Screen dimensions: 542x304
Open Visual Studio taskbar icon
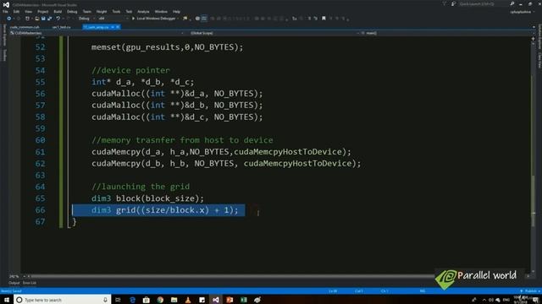216,300
